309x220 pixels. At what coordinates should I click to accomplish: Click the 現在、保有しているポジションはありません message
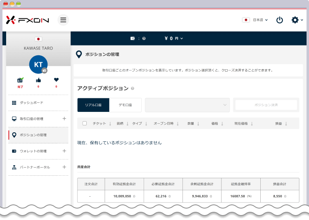(120, 143)
